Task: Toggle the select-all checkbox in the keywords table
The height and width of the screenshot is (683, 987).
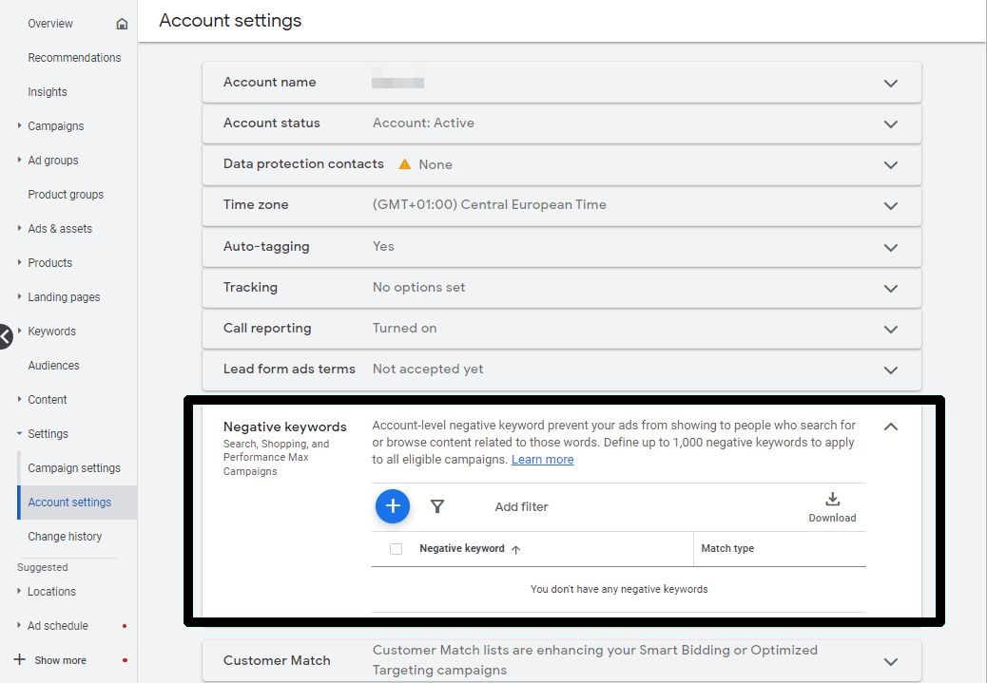Action: coord(396,549)
